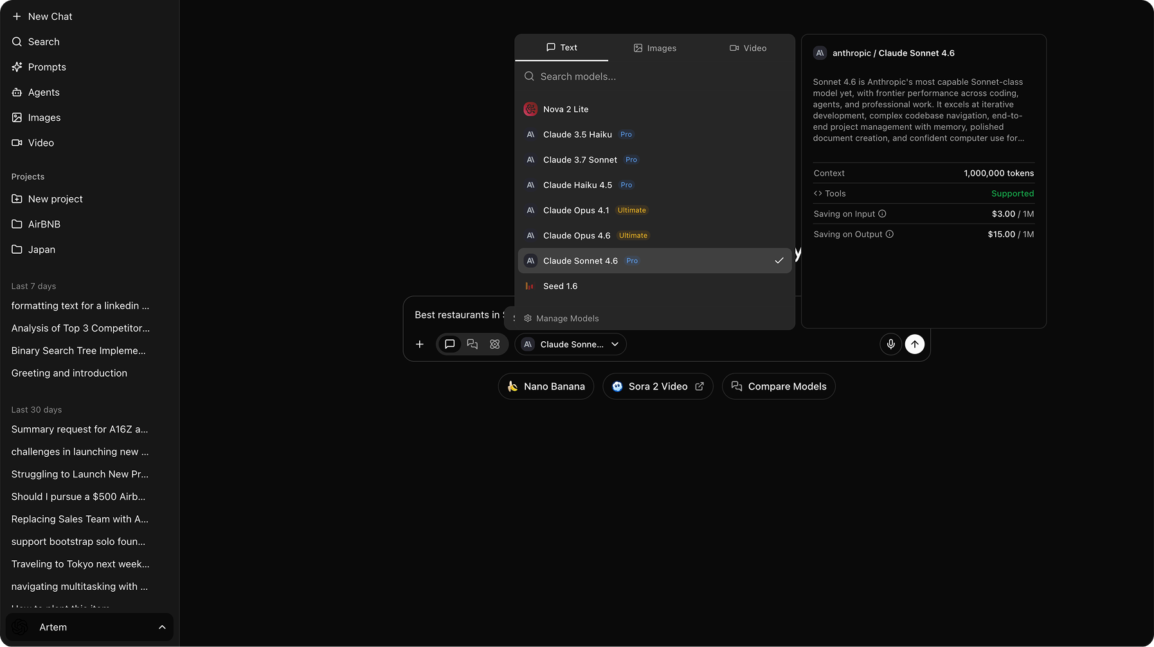The height and width of the screenshot is (647, 1154).
Task: Open Agents from the sidebar
Action: click(x=44, y=93)
